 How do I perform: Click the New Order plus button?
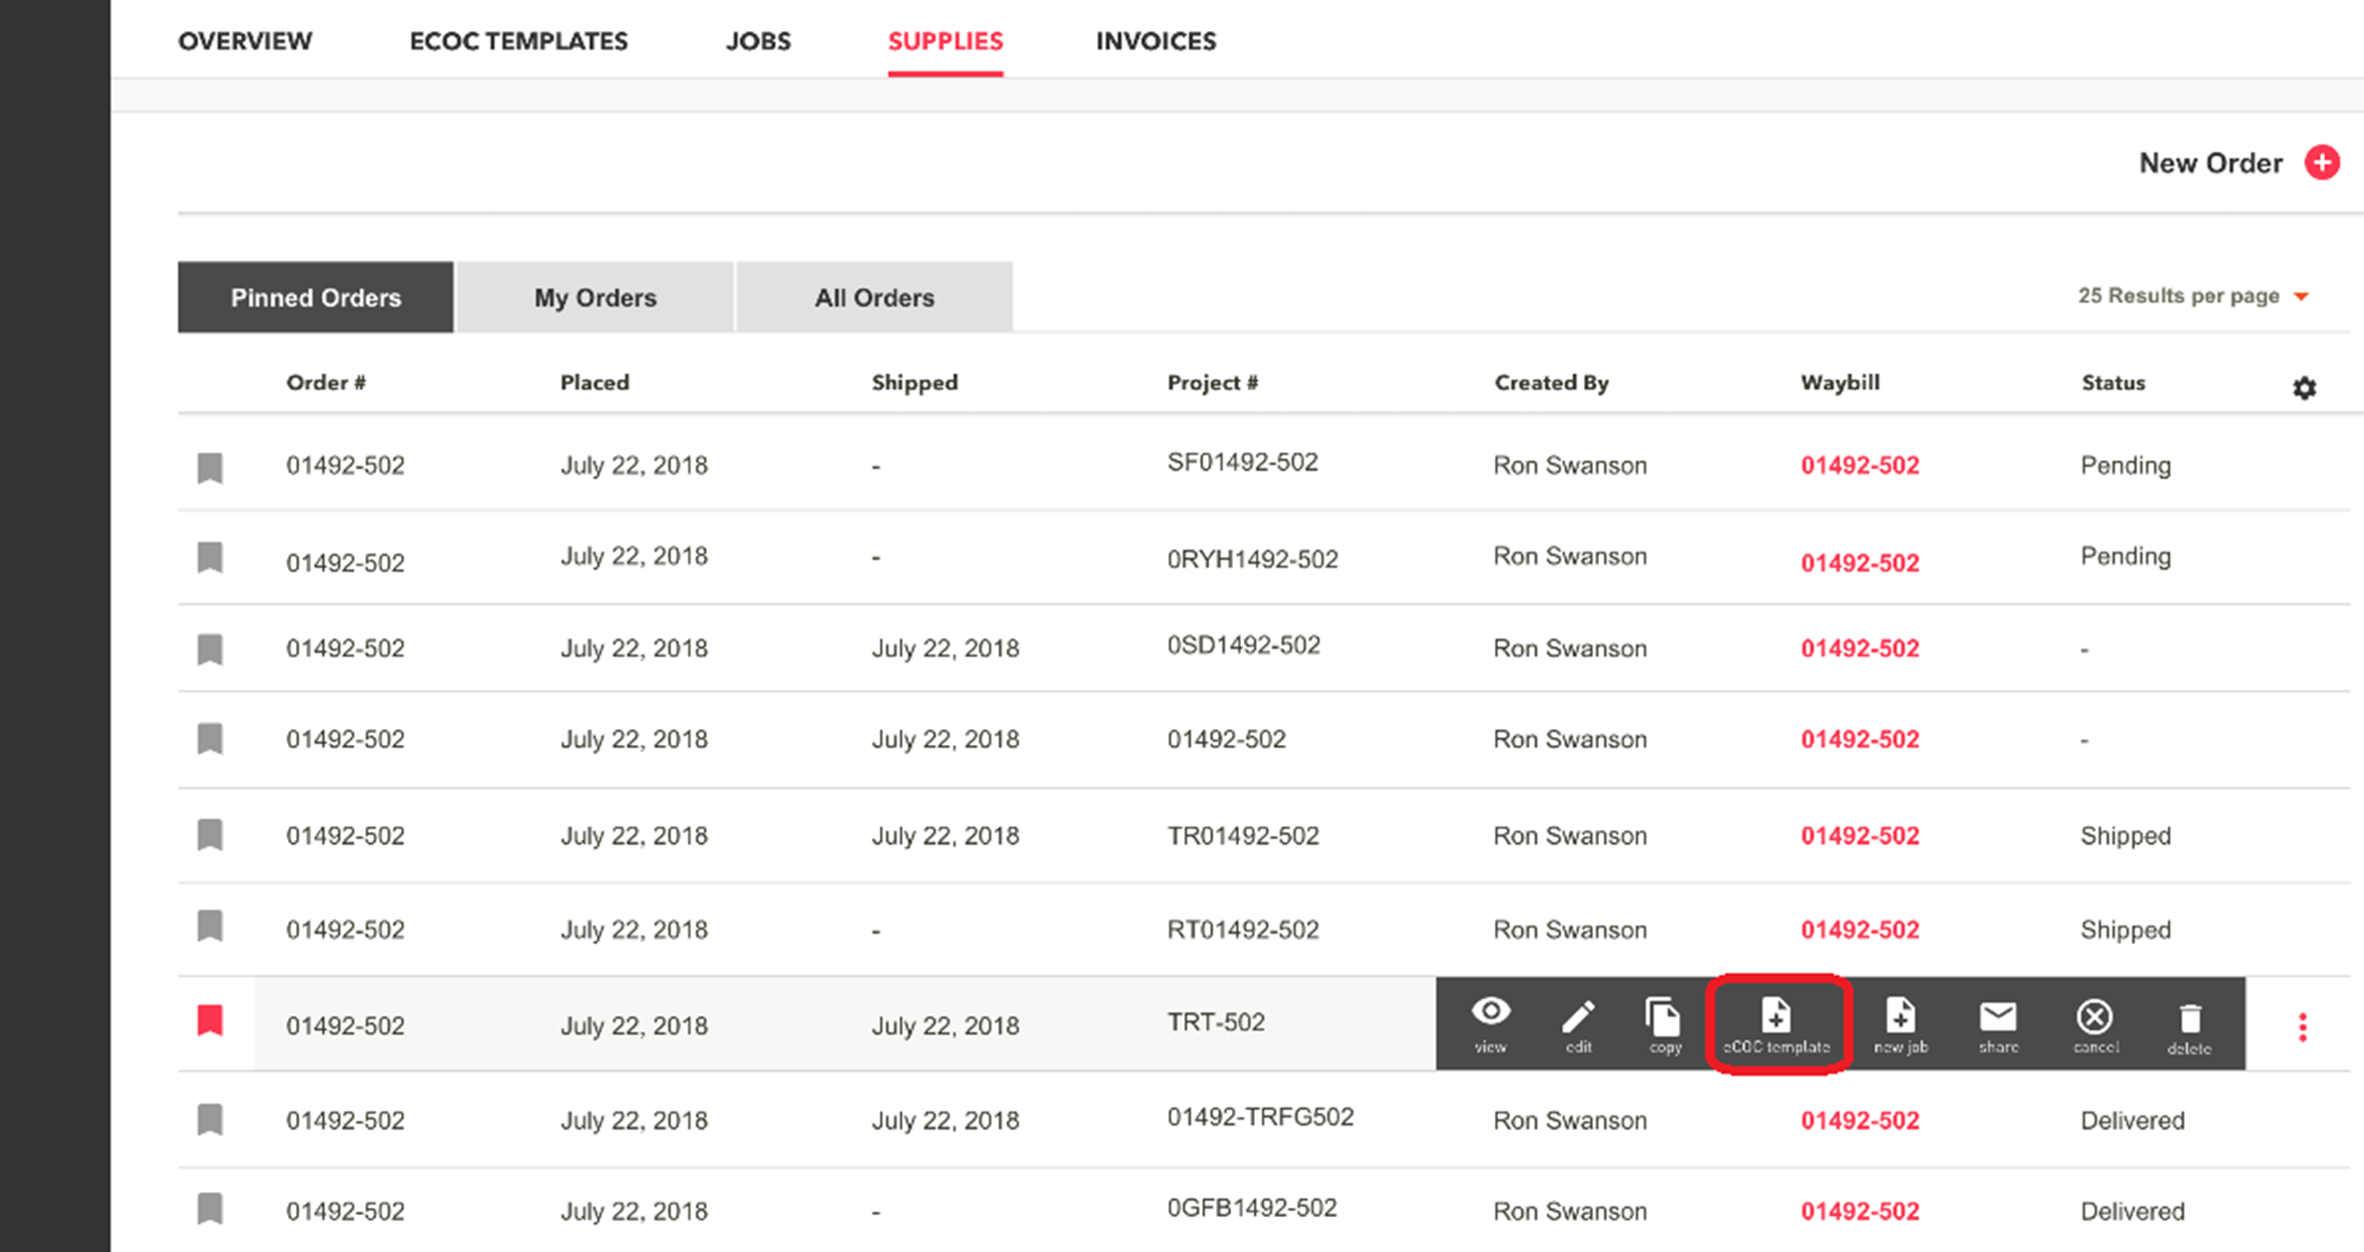pyautogui.click(x=2321, y=163)
